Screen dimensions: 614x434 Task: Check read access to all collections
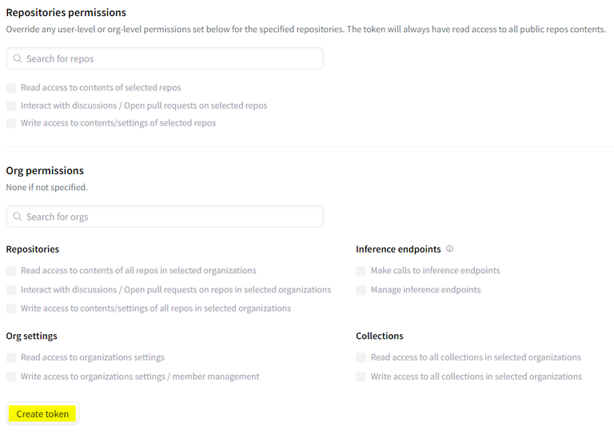[361, 358]
